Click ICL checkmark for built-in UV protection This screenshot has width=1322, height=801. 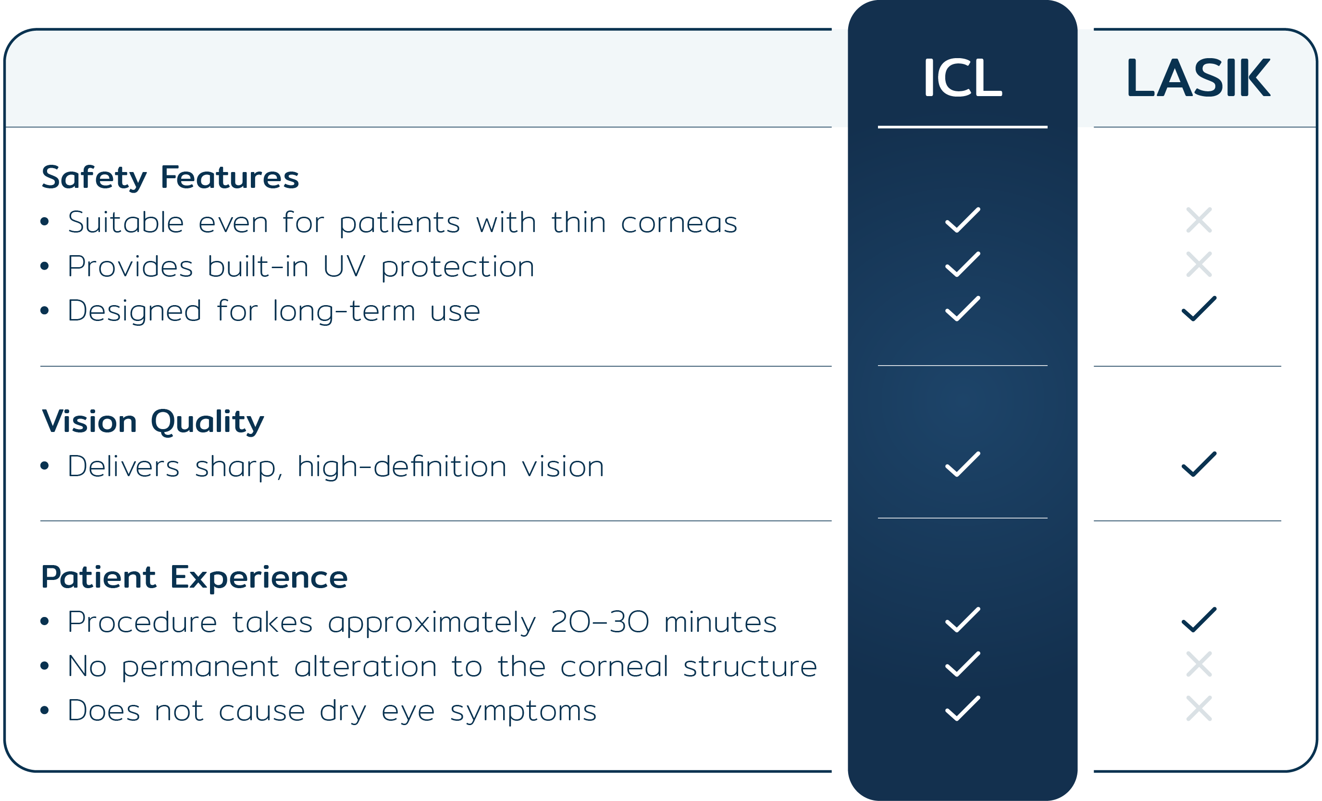pyautogui.click(x=962, y=264)
